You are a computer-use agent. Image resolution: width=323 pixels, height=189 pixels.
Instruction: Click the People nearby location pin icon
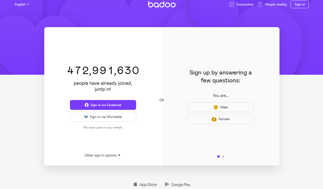260,4
